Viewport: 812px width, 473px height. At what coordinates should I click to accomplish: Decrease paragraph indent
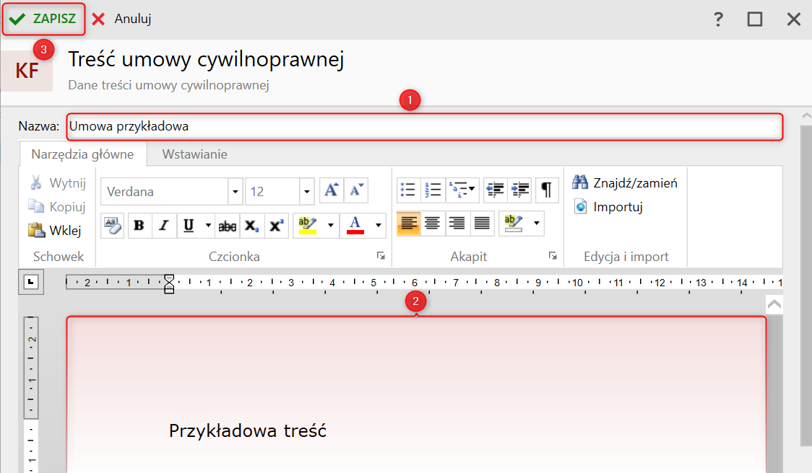click(x=495, y=190)
